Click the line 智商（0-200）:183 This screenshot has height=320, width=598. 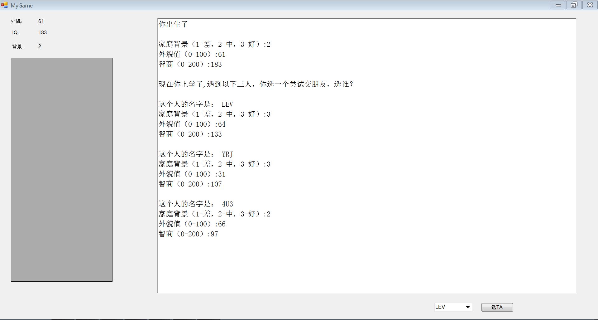tap(190, 64)
